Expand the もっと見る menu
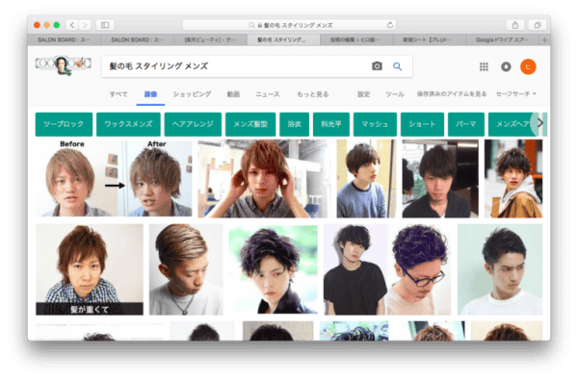Screen dimensions: 578x380 click(x=312, y=94)
